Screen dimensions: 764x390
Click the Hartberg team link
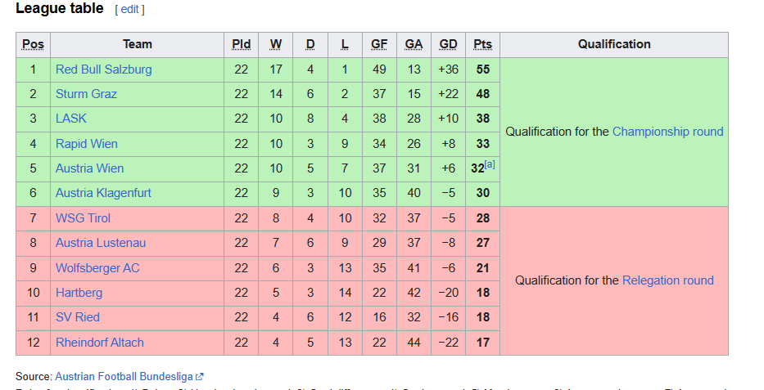79,293
